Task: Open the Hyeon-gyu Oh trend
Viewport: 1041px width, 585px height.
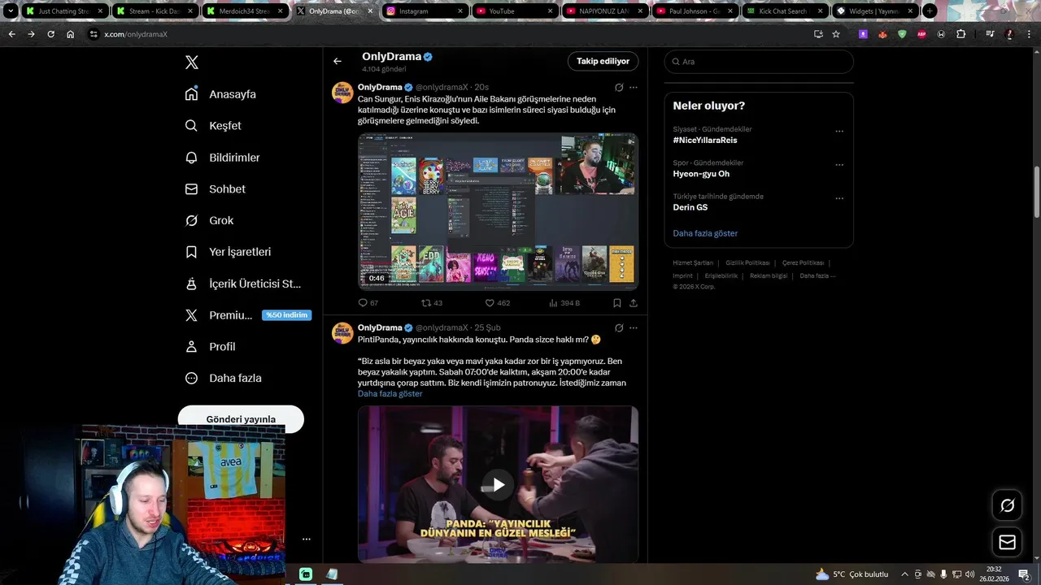Action: click(x=701, y=174)
